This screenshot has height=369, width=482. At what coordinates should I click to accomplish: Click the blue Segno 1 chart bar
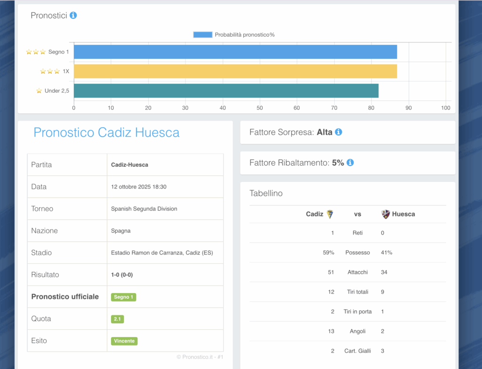point(235,52)
